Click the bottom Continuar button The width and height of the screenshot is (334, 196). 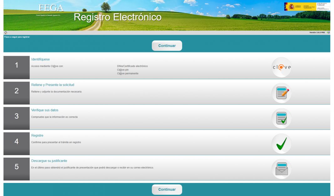pyautogui.click(x=167, y=189)
